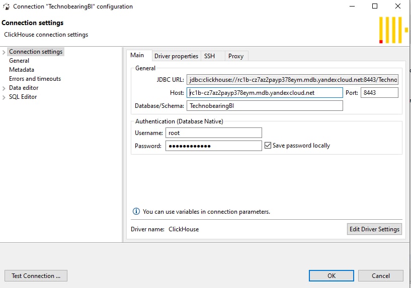Click the Database/Schema field

point(265,105)
